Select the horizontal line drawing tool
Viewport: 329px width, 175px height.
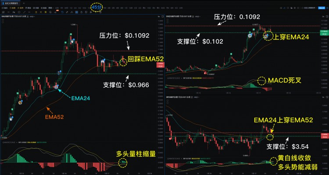point(9,12)
